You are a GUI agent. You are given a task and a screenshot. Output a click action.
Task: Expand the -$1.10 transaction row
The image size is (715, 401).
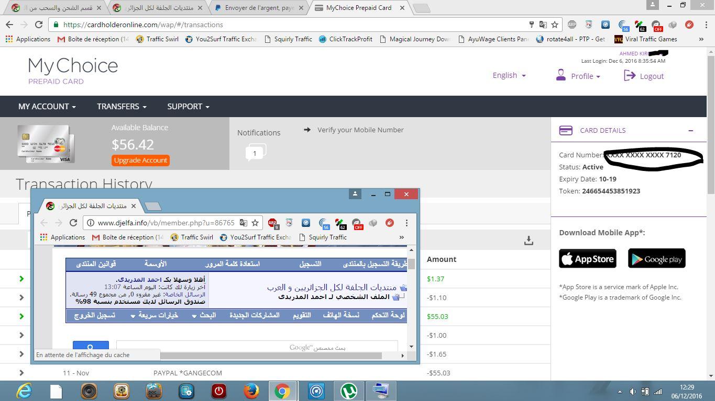pos(21,297)
